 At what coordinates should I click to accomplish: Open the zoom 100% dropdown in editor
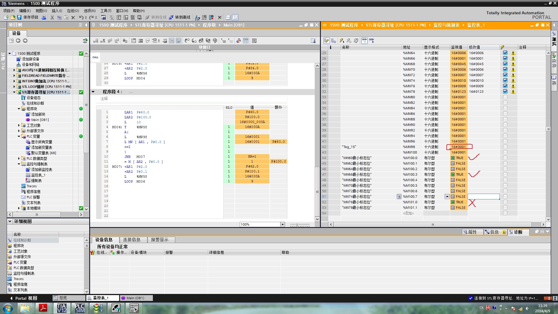tap(282, 224)
